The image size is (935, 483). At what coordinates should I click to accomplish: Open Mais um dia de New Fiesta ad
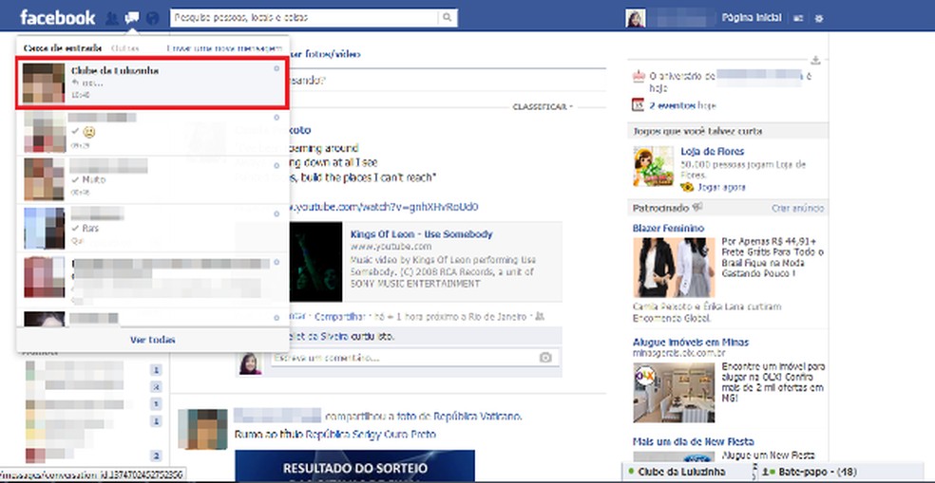(694, 442)
